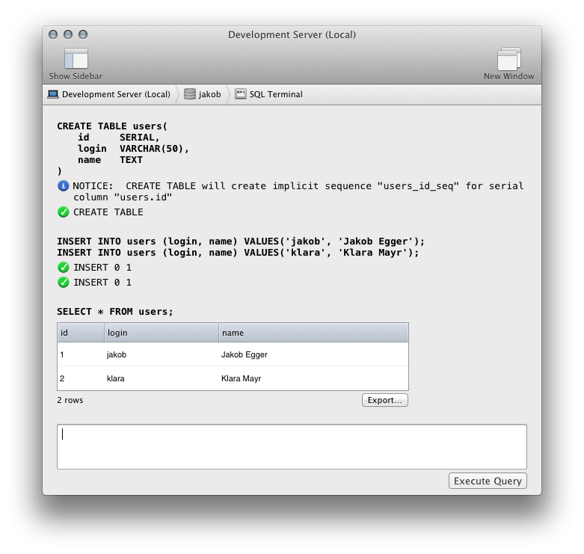This screenshot has height=554, width=584.
Task: Click 'CREATE TABLE users(' statement line
Action: [112, 126]
